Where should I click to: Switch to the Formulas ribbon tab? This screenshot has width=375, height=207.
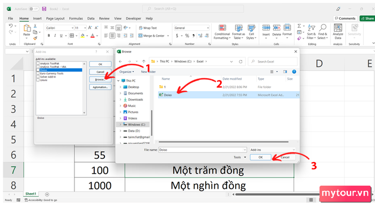pos(76,18)
